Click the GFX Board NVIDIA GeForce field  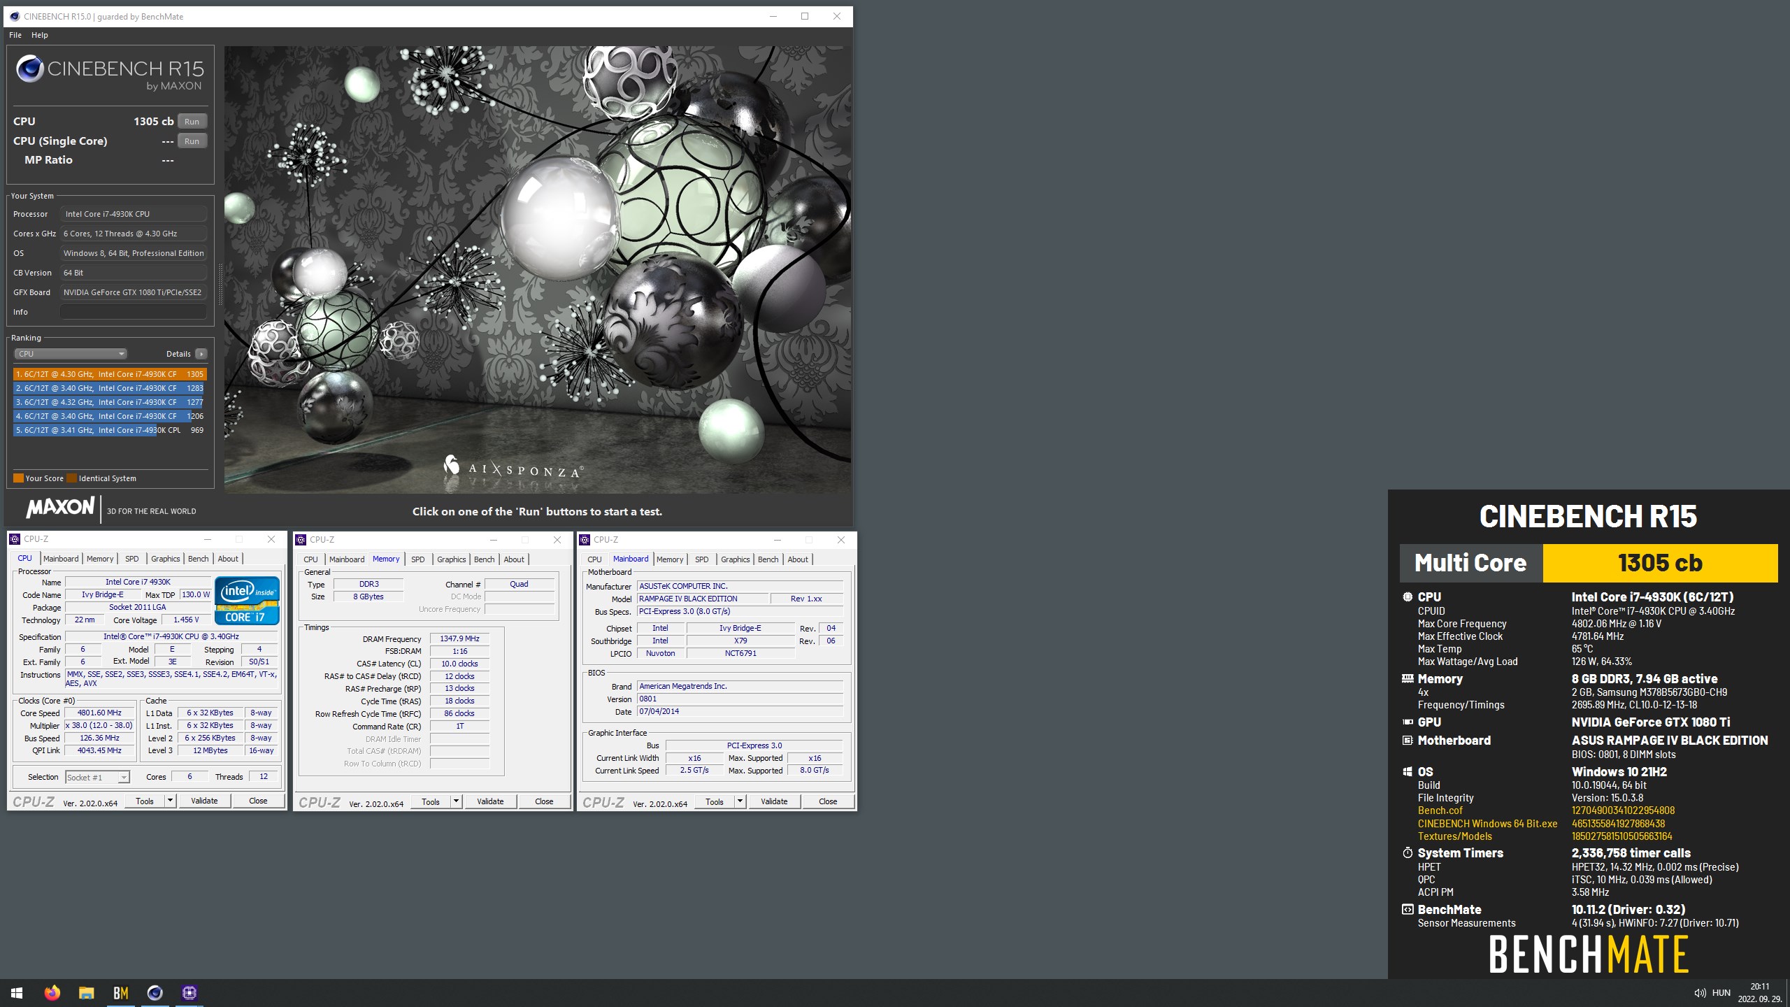[x=133, y=292]
